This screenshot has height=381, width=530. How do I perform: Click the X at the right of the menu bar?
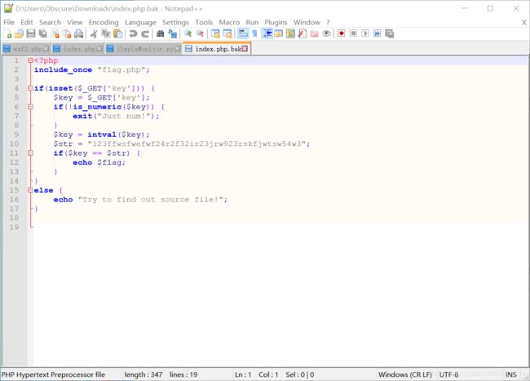[524, 22]
